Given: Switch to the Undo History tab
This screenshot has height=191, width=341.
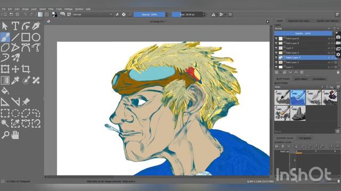Looking at the screenshot, I should tap(301, 79).
